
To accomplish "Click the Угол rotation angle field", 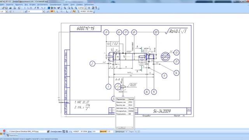I will coord(96,131).
